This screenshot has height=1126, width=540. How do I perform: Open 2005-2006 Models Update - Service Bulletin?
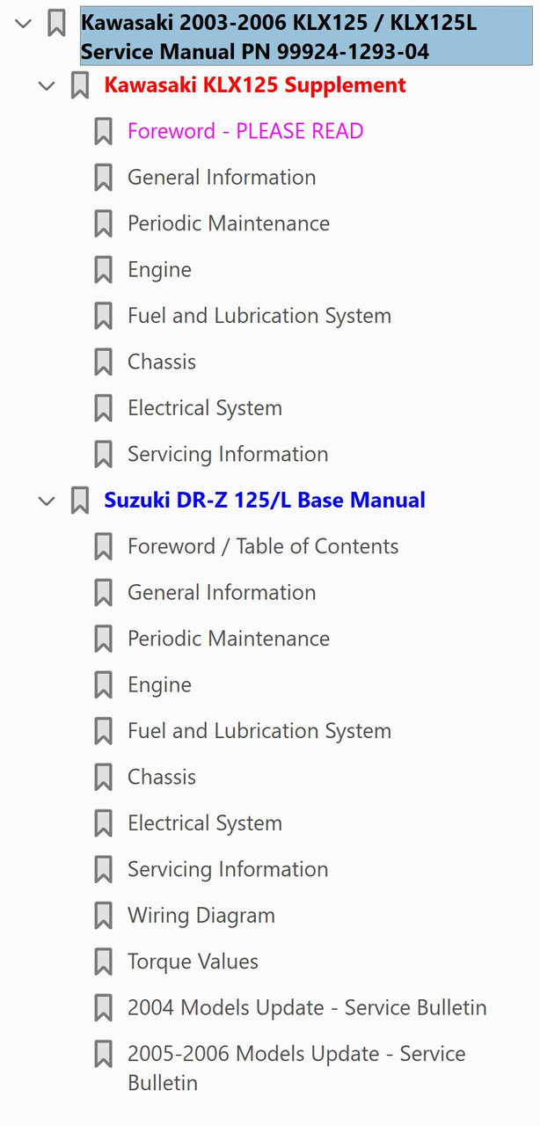296,1068
